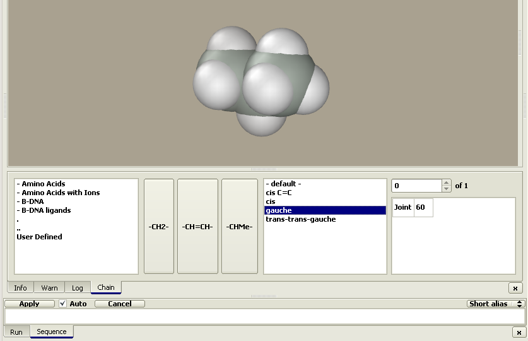Click the joint index number field
528x341 pixels.
416,186
